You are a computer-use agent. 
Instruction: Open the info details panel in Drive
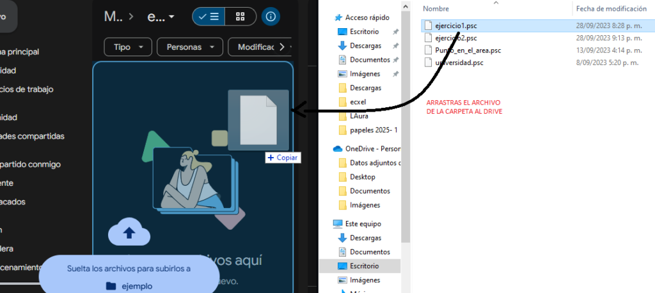tap(270, 17)
